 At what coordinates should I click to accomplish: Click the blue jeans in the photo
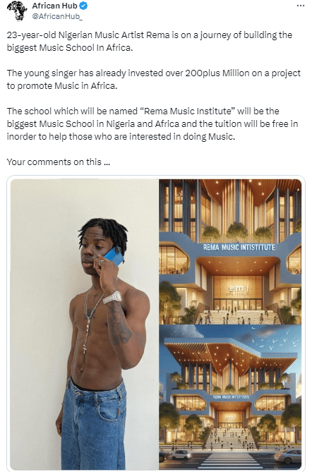93,424
